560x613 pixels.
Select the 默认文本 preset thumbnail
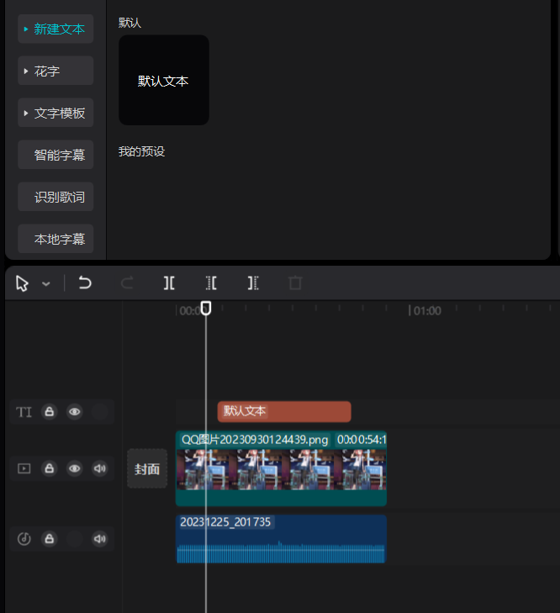(x=164, y=81)
